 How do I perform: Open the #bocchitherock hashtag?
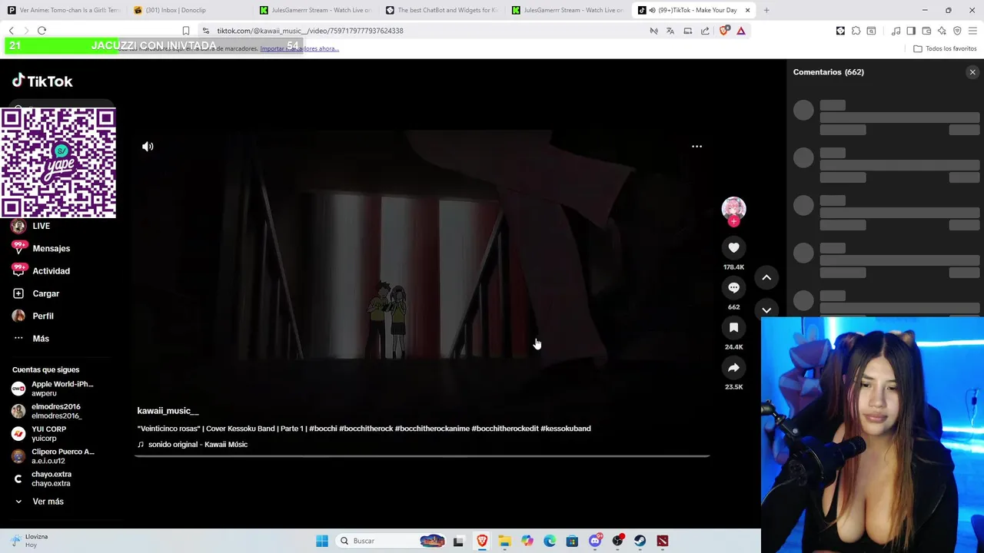[x=366, y=429]
